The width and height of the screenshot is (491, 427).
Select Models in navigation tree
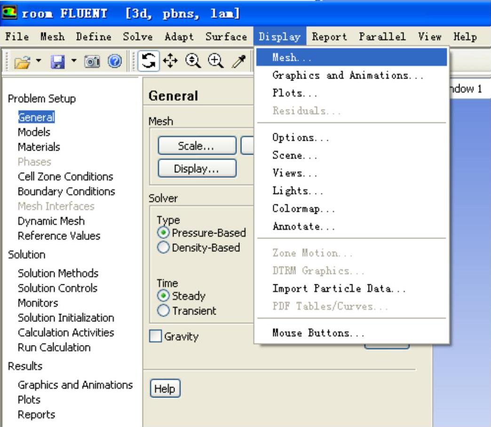[34, 132]
